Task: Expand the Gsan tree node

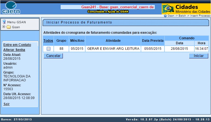Action: [4, 27]
